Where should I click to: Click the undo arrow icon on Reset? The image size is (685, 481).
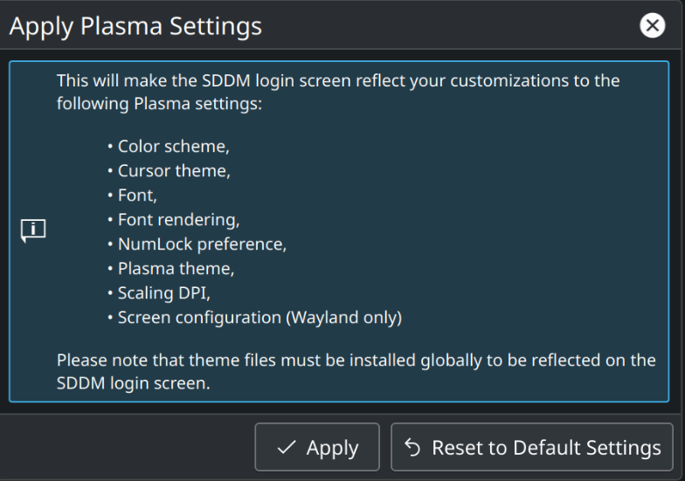412,447
